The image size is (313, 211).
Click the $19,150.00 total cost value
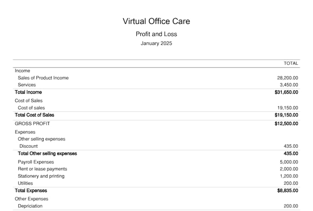point(286,115)
